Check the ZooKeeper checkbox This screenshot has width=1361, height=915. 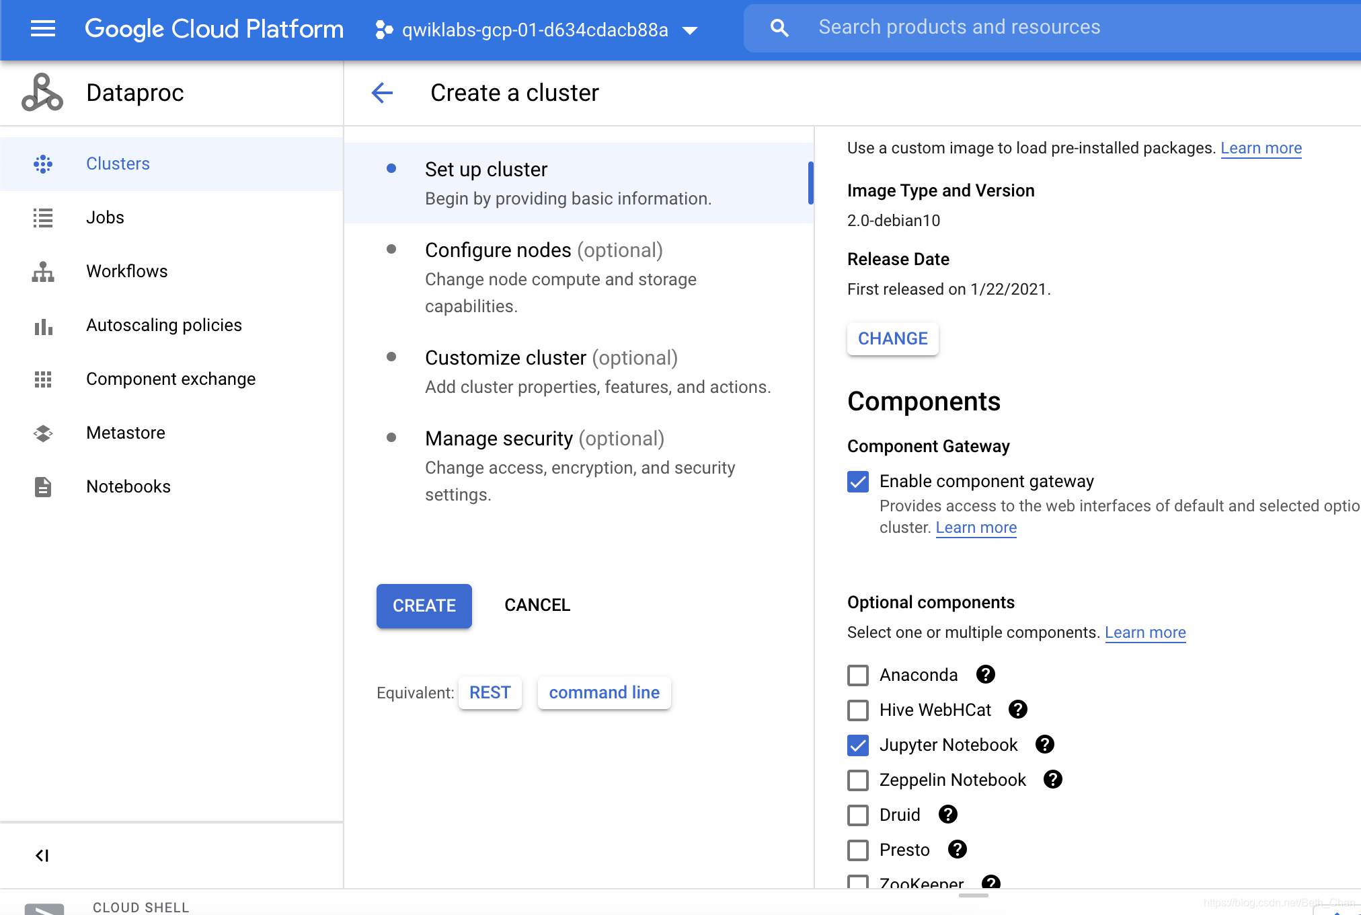[858, 881]
